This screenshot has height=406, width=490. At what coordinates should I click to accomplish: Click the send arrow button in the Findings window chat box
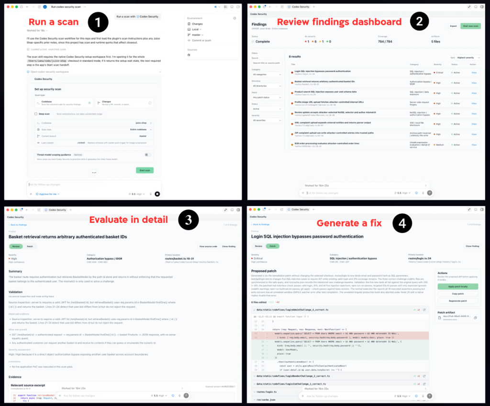430,193
